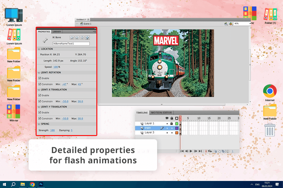The width and height of the screenshot is (283, 188).
Task: Click Layer 3 orange outline swatch
Action: (177, 133)
